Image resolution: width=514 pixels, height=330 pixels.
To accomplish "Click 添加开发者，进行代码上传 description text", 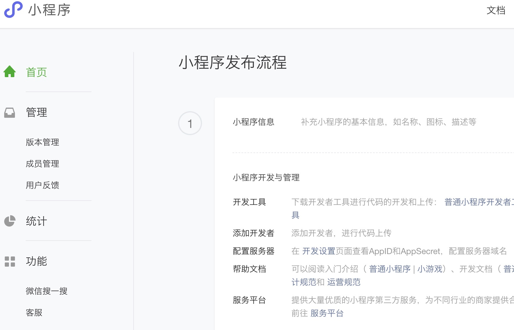I will click(x=341, y=233).
